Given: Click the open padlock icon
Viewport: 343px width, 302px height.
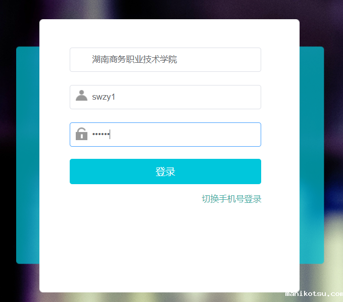Looking at the screenshot, I should pyautogui.click(x=81, y=134).
